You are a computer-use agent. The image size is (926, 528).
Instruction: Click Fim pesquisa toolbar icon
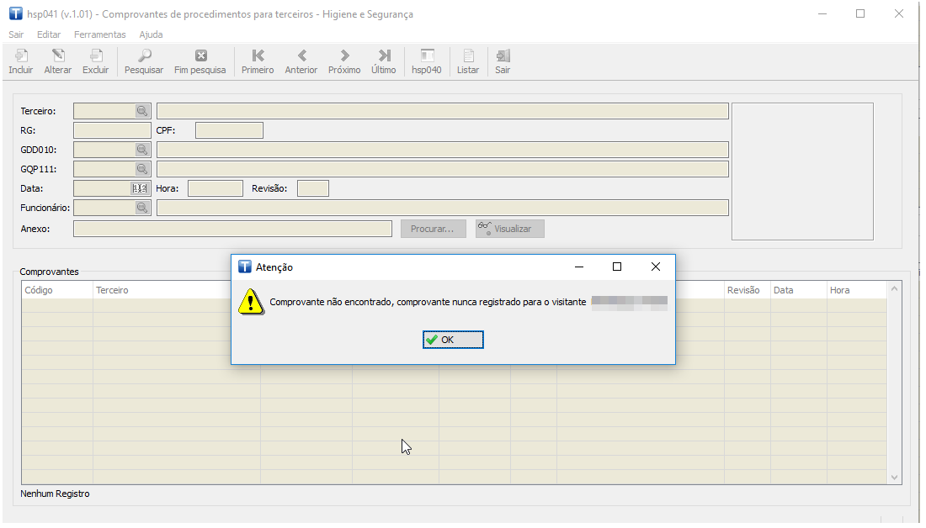click(200, 56)
